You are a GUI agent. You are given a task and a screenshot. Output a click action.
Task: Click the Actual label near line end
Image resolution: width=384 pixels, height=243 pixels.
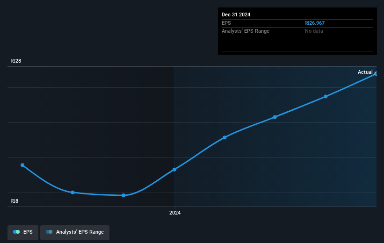(365, 72)
